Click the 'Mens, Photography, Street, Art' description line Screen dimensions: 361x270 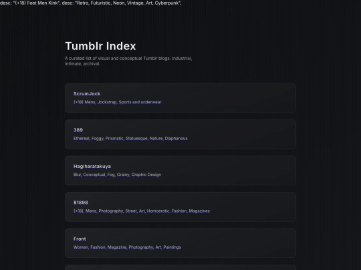click(142, 211)
